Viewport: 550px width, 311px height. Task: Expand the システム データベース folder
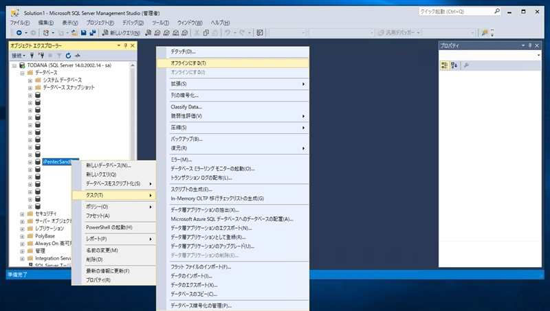[x=30, y=80]
